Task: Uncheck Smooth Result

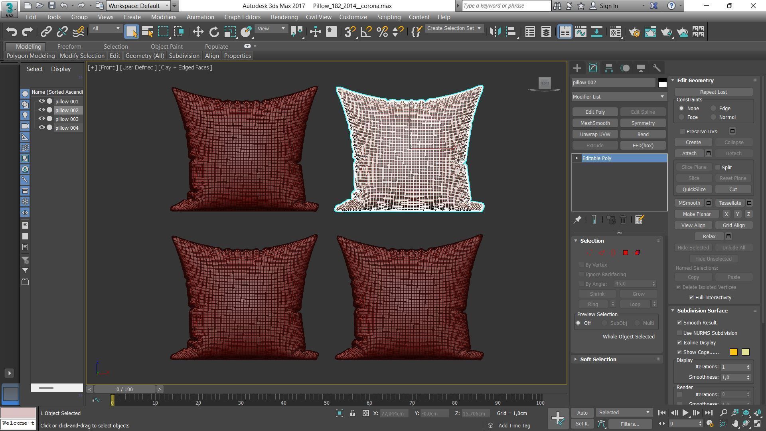Action: click(679, 323)
